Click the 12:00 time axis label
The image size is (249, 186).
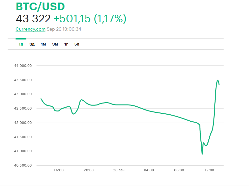coord(209,170)
